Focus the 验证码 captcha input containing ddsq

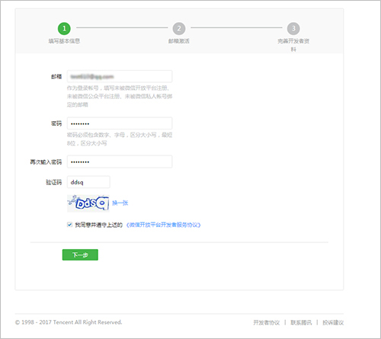point(88,182)
